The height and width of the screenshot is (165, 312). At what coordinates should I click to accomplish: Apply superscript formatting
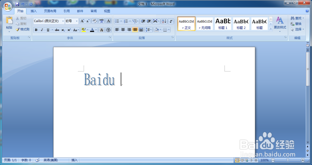69,30
